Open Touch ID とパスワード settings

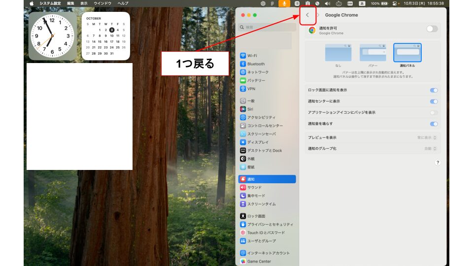point(265,233)
